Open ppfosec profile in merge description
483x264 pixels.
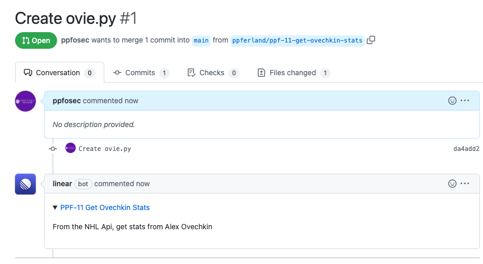point(75,40)
